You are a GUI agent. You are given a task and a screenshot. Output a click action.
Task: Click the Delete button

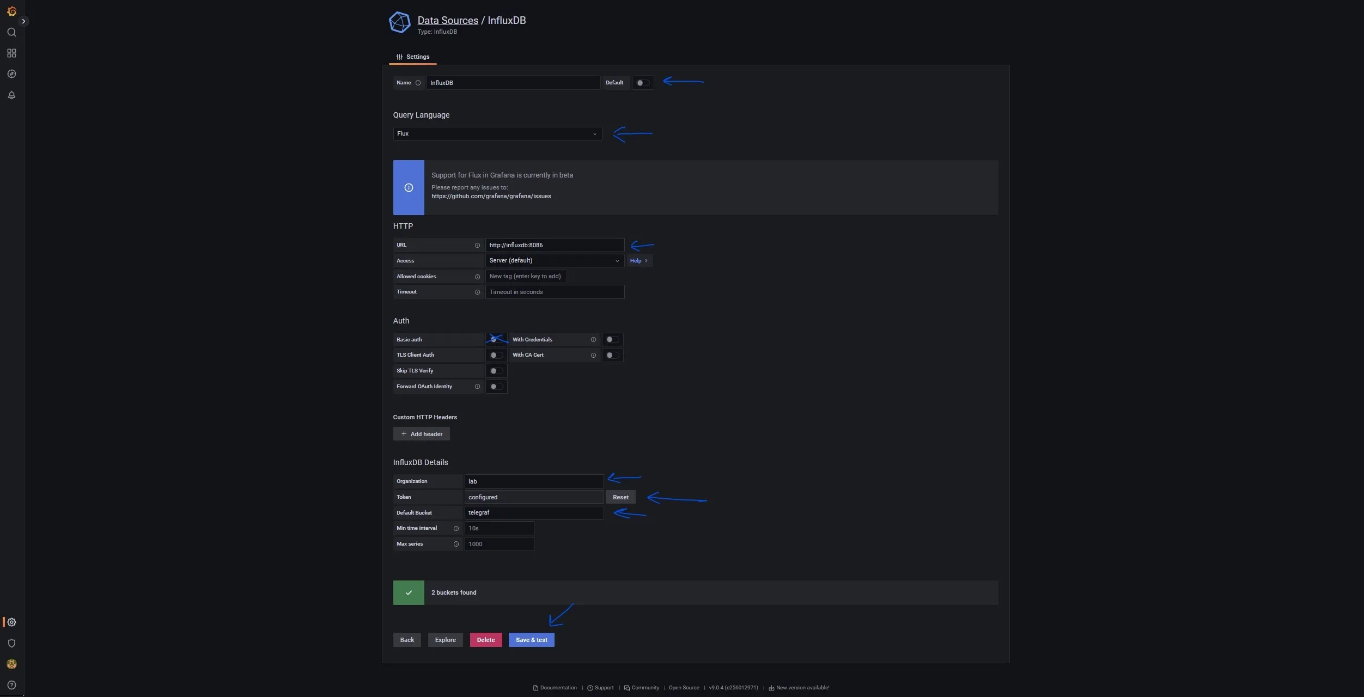point(486,640)
